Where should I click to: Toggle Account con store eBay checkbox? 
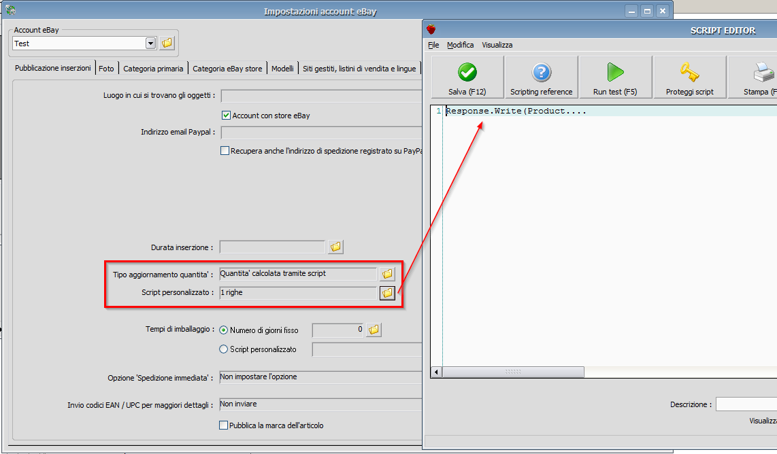[226, 116]
